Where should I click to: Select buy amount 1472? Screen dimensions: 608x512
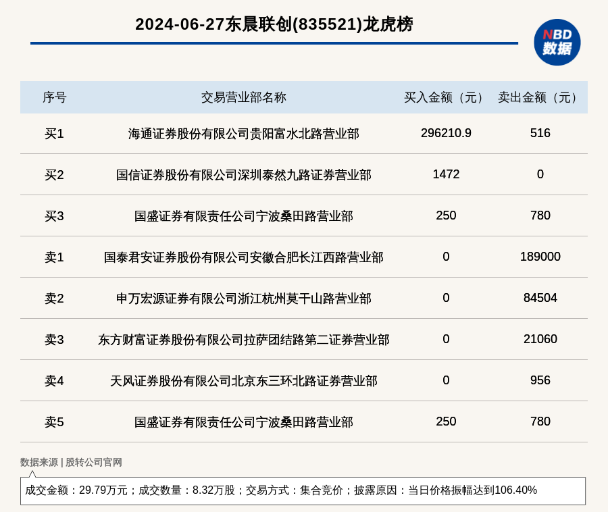click(x=446, y=174)
